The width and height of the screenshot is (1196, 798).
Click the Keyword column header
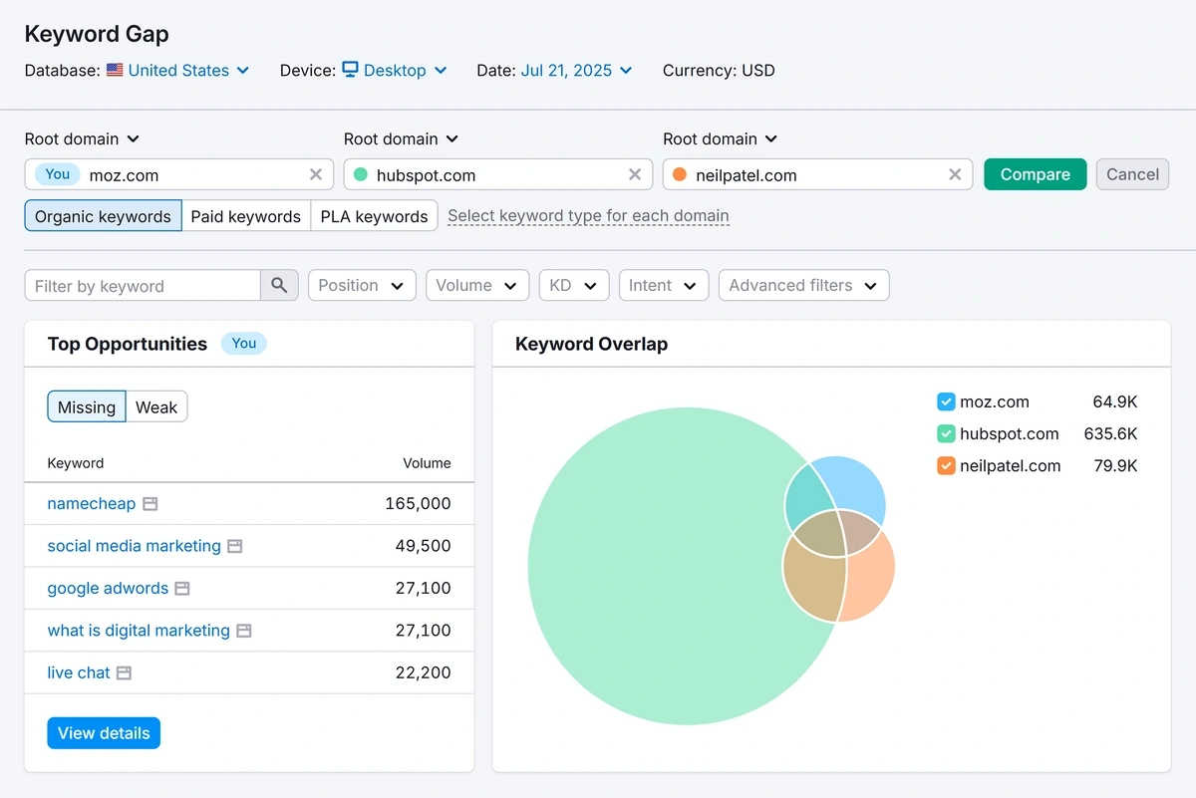point(76,463)
